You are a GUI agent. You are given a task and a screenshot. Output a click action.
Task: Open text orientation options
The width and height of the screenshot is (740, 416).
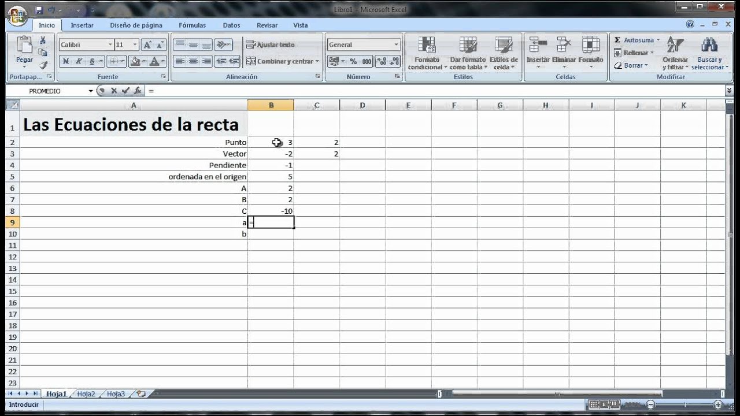pyautogui.click(x=223, y=44)
